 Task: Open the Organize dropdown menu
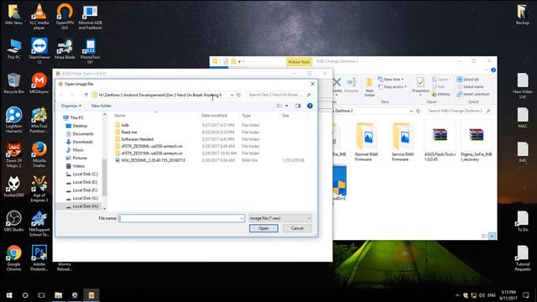point(70,106)
